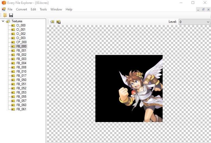Select the CP_000 texture label
Viewport: 211px width, 143px height.
click(21, 42)
